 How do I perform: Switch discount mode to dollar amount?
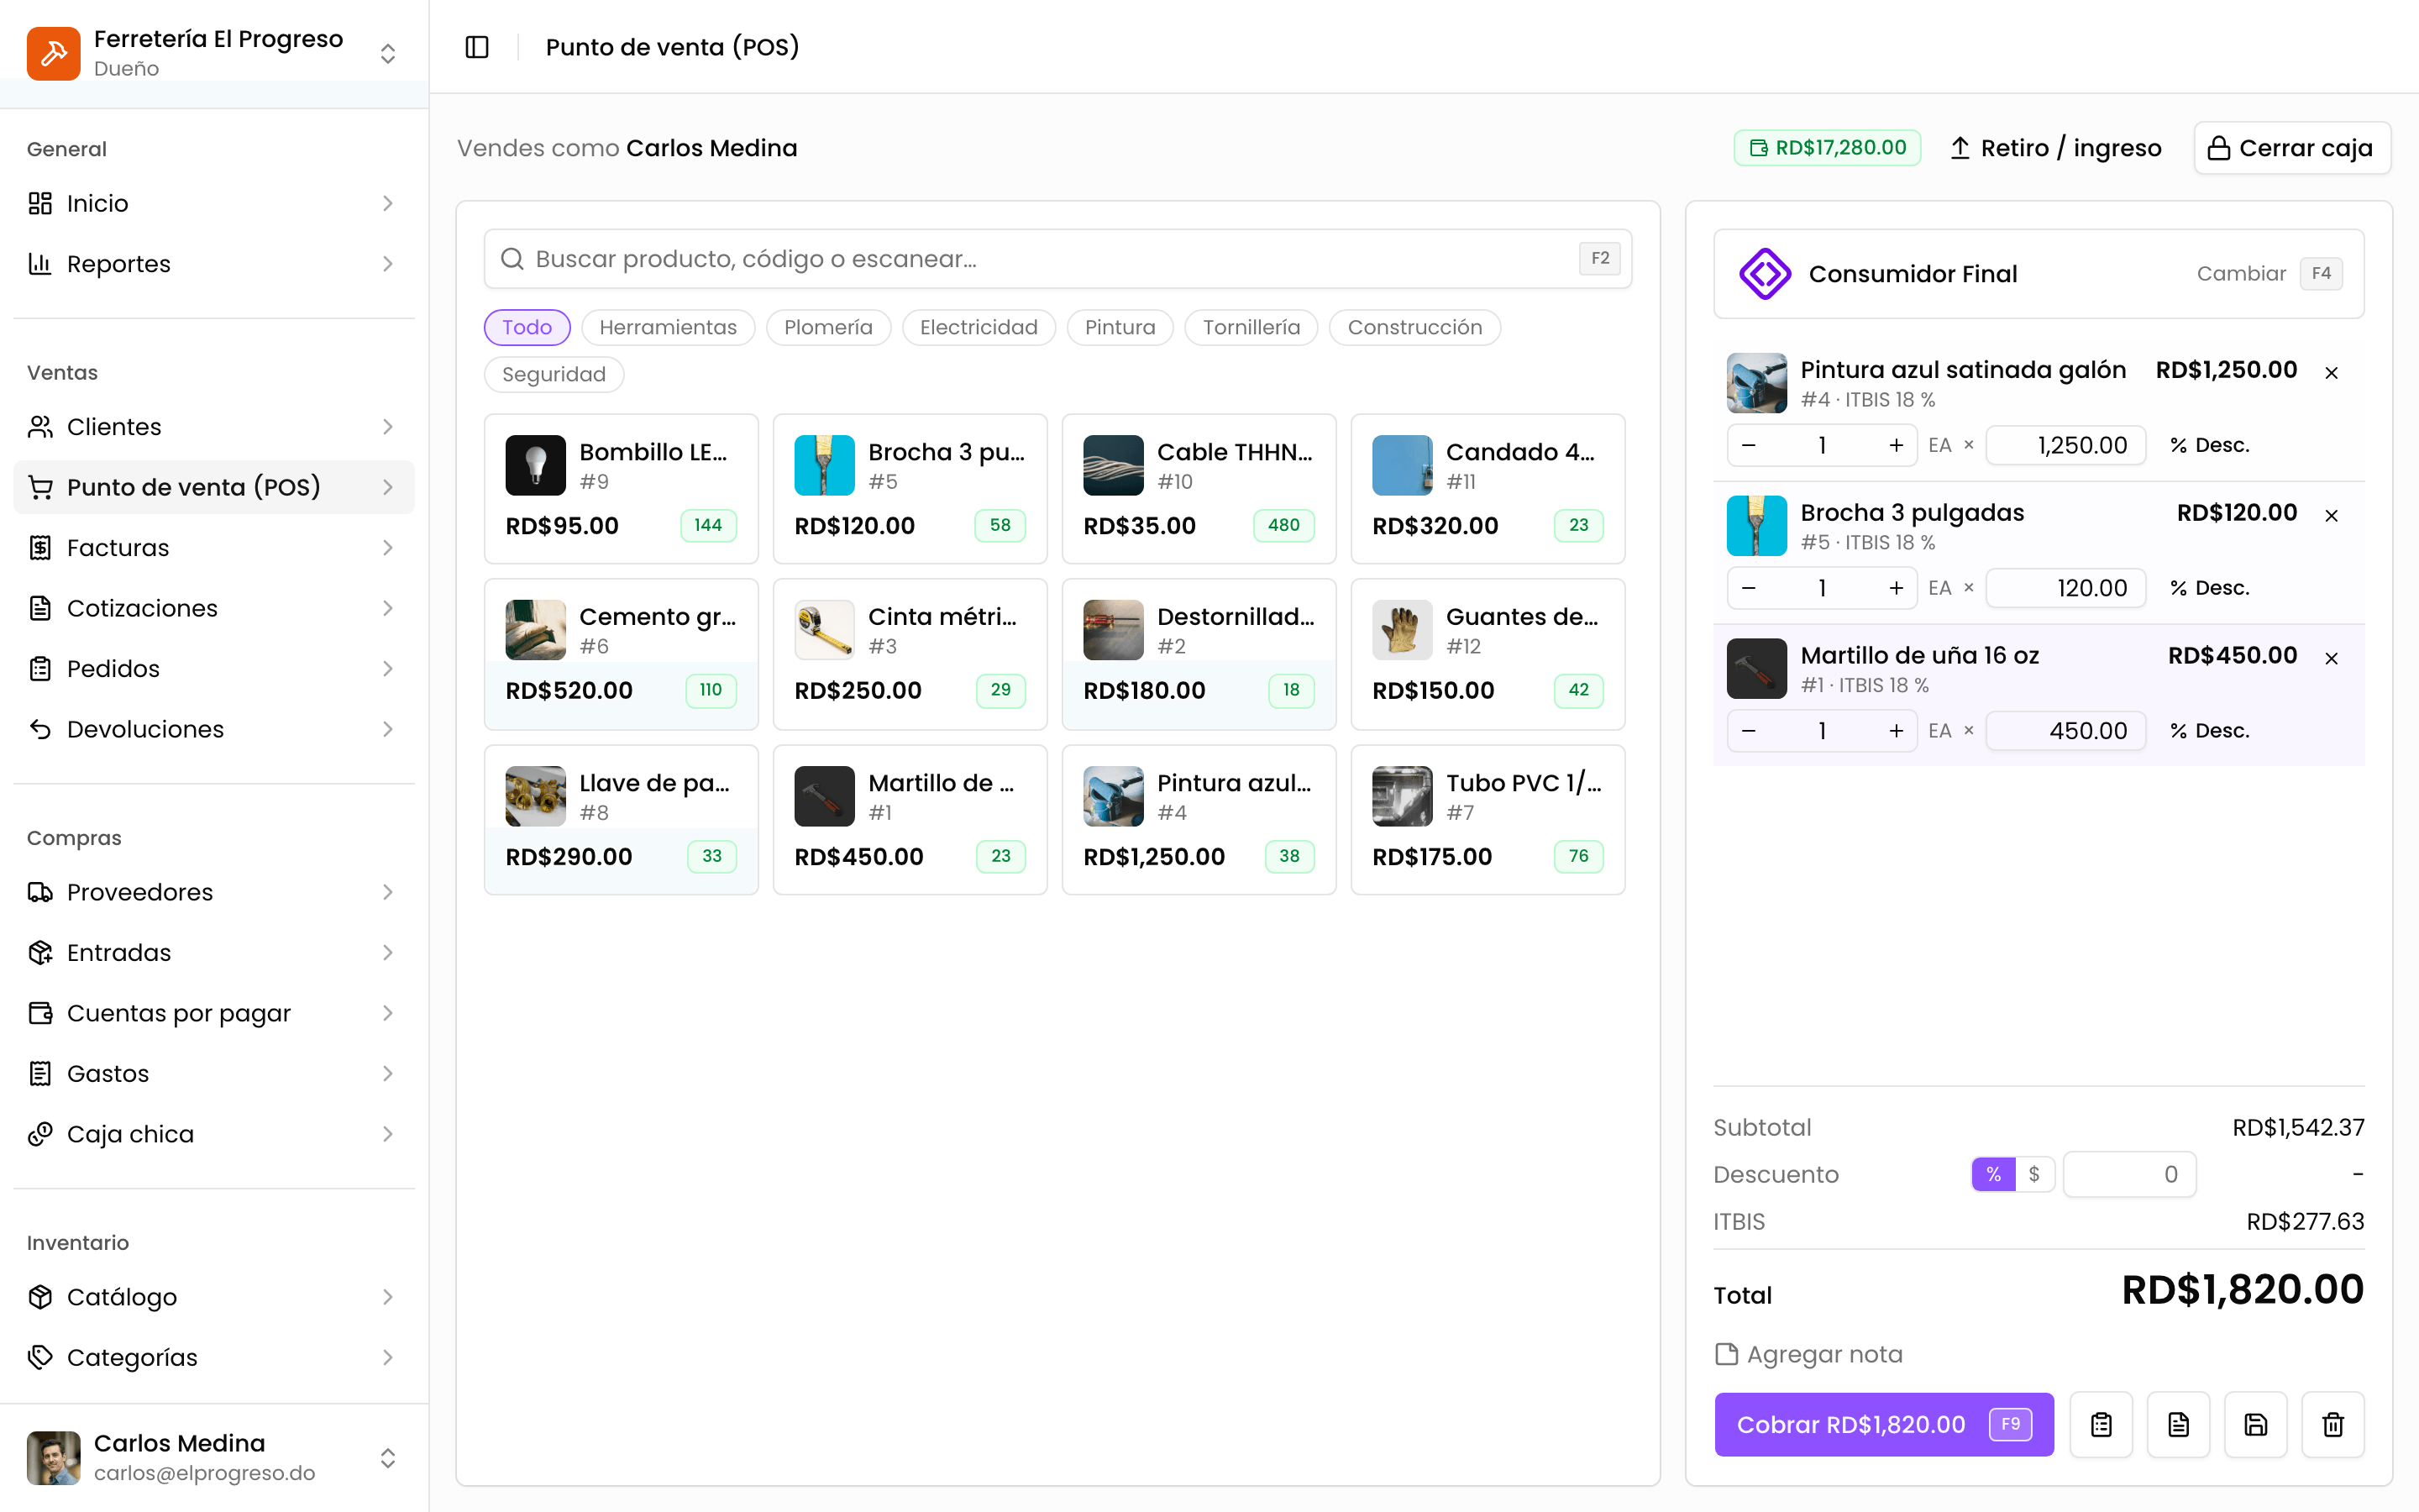click(x=2034, y=1174)
